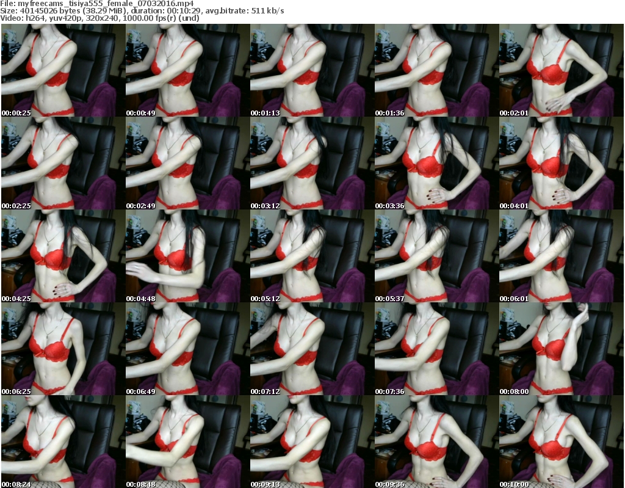Select the frame marked 00:03:12
The image size is (625, 488).
tap(312, 163)
